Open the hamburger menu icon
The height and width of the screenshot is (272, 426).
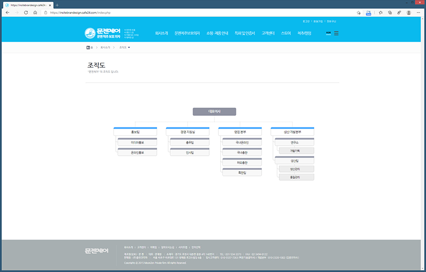[x=336, y=33]
